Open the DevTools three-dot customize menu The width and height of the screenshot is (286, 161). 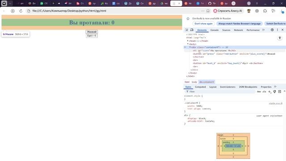pos(278,30)
